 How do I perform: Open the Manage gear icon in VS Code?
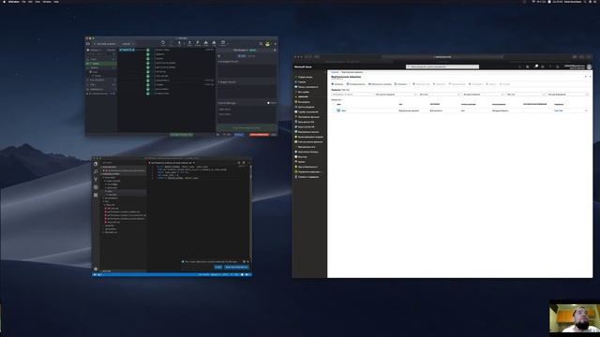point(96,269)
